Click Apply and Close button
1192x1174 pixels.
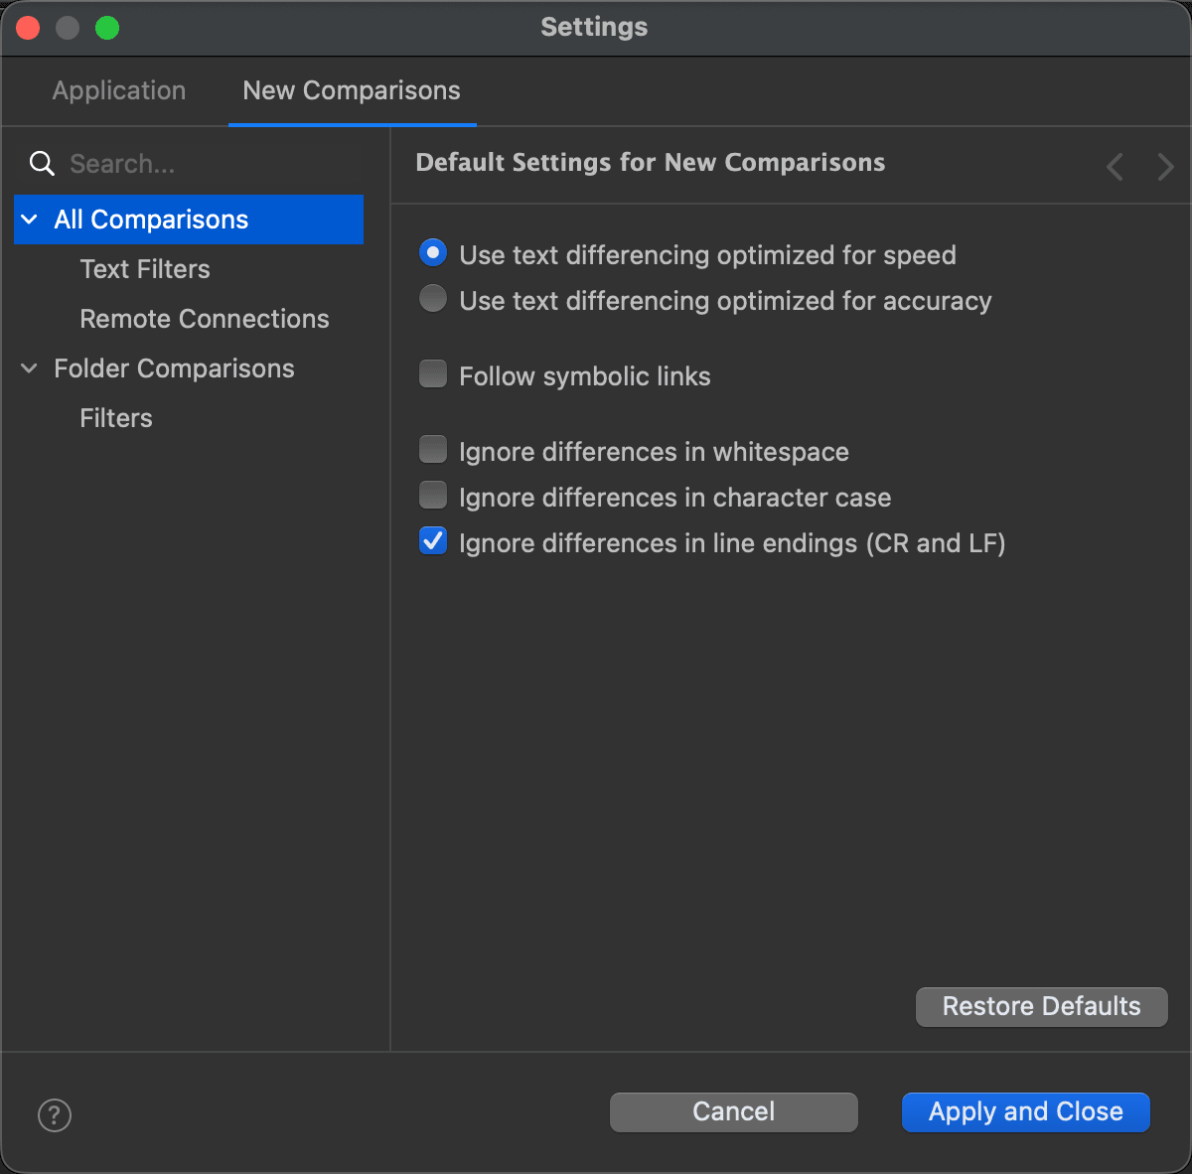(x=1026, y=1111)
